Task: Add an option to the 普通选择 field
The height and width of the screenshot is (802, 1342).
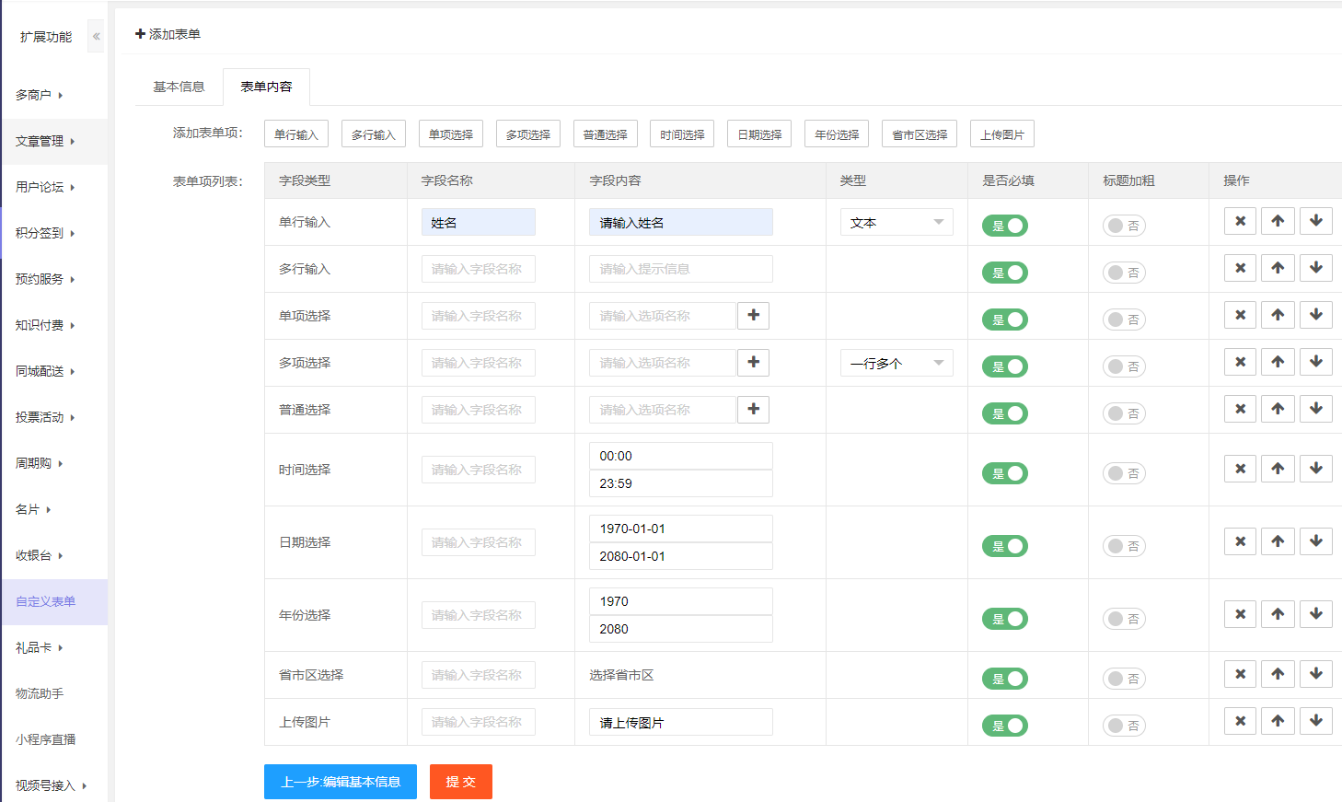Action: click(x=753, y=410)
